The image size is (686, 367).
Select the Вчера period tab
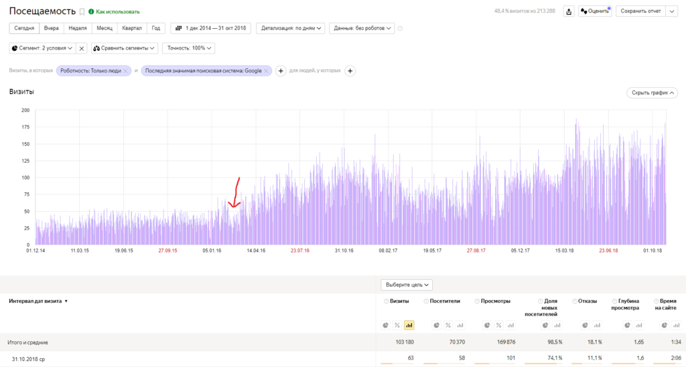51,28
